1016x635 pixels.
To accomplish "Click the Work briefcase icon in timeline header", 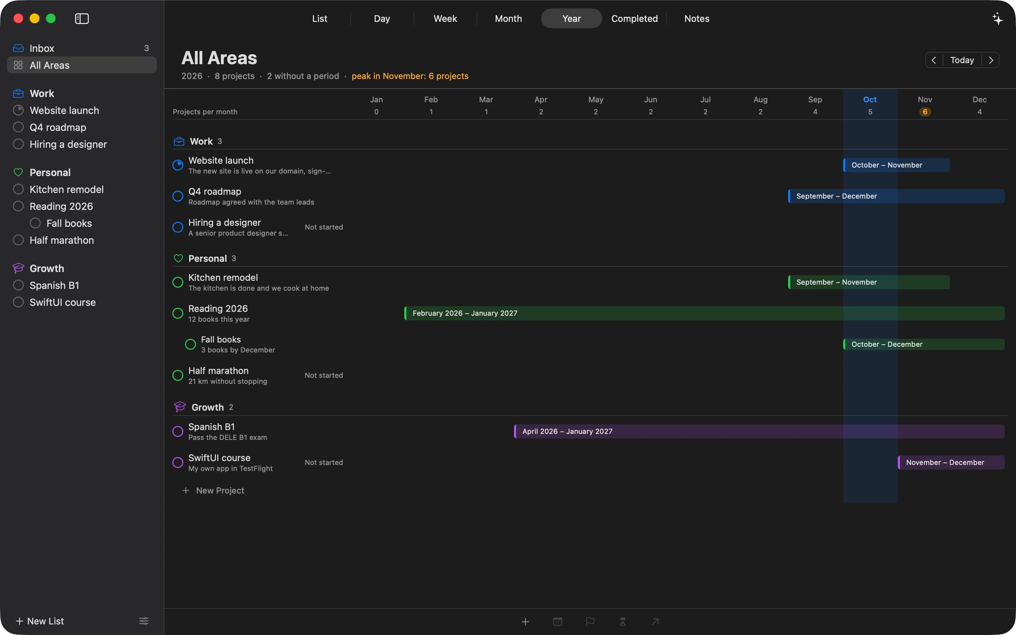I will point(179,141).
